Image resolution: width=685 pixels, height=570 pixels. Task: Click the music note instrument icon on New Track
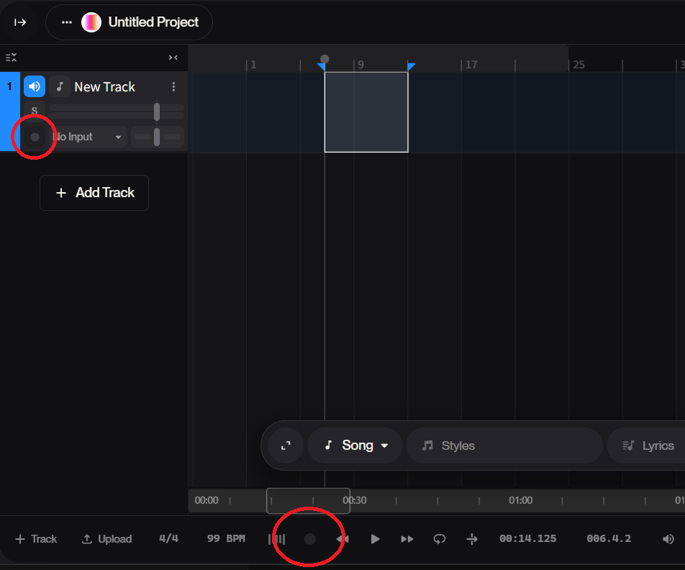pyautogui.click(x=60, y=86)
